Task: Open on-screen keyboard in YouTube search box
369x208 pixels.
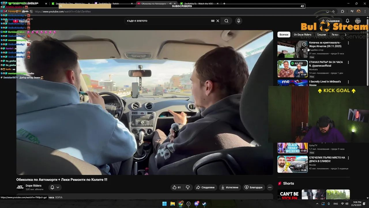Action: click(213, 21)
